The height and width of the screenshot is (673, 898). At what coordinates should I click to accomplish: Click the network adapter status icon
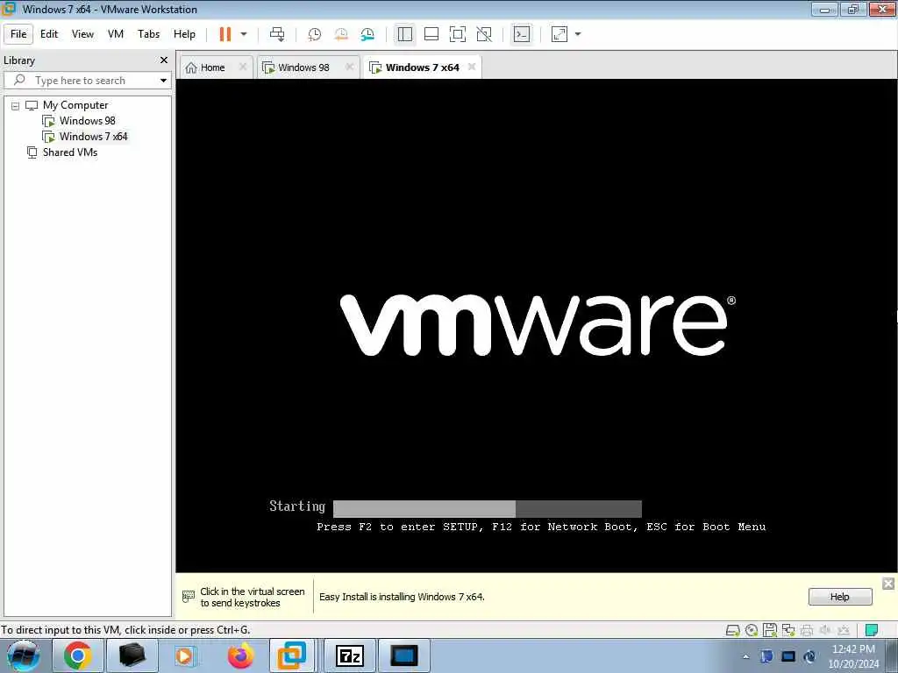788,630
